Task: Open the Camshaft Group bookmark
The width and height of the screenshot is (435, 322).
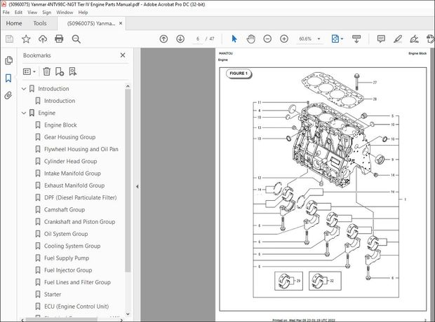Action: pyautogui.click(x=65, y=210)
